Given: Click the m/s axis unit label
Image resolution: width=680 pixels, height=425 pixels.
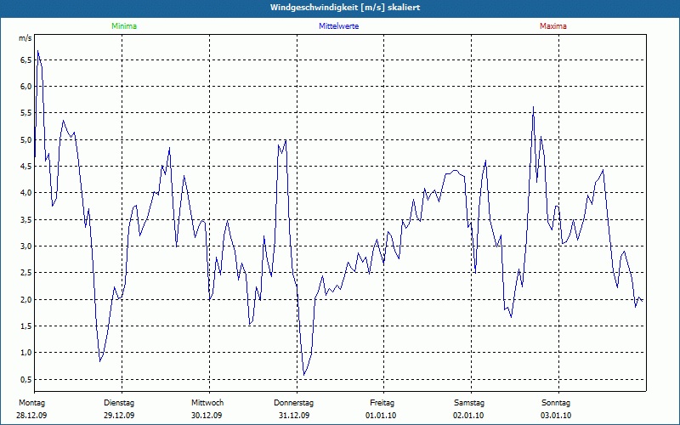Looking at the screenshot, I should 25,38.
